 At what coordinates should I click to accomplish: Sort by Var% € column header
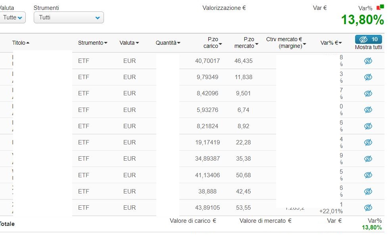point(331,43)
